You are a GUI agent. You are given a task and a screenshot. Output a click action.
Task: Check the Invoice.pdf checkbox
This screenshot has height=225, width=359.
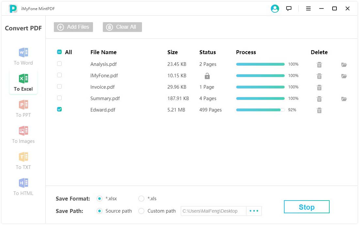(59, 86)
